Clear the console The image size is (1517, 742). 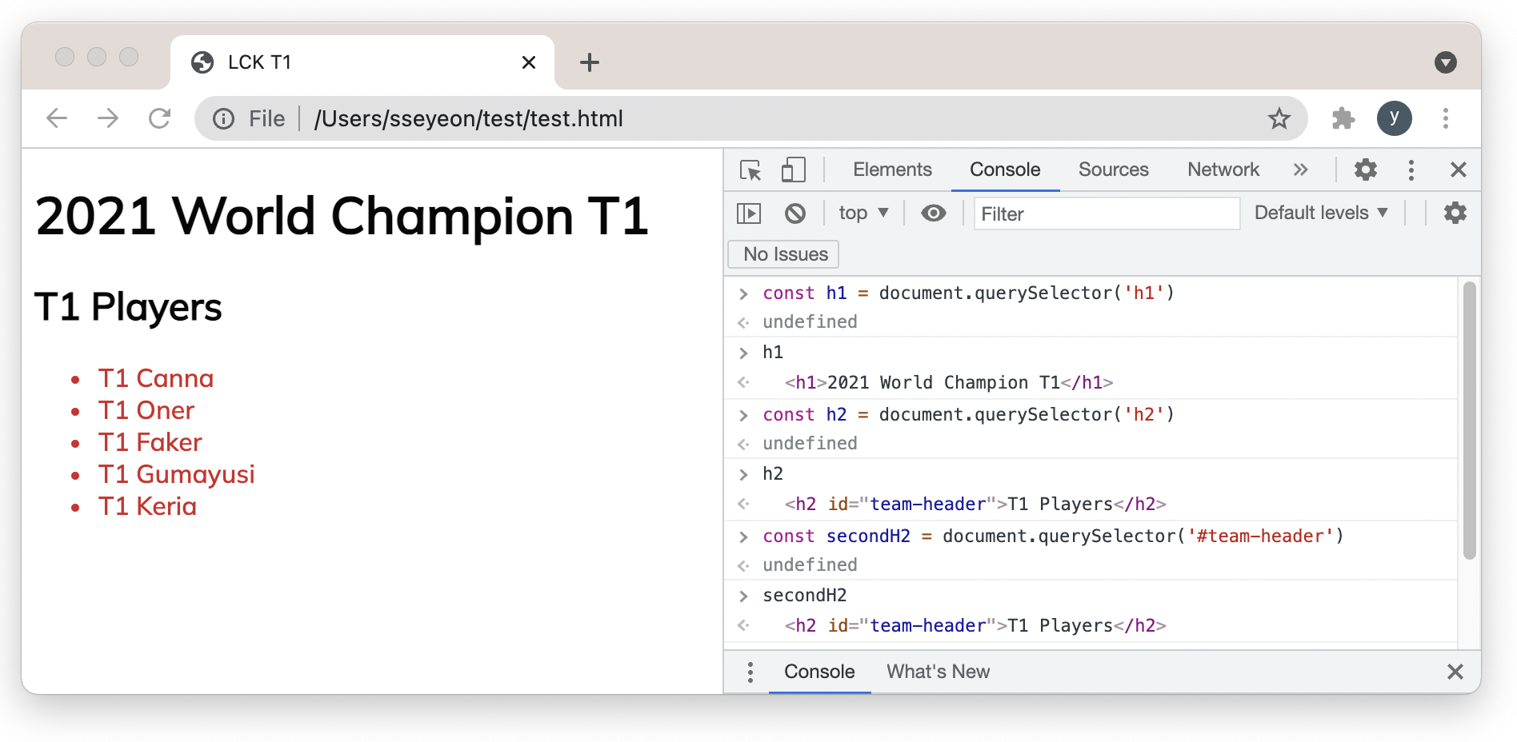[x=795, y=213]
